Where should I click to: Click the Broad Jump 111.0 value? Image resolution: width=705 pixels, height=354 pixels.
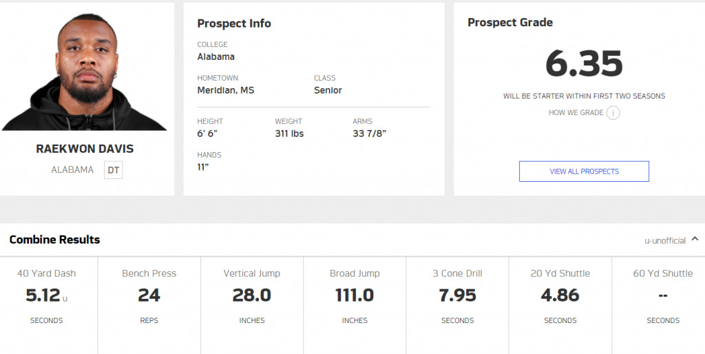(355, 295)
